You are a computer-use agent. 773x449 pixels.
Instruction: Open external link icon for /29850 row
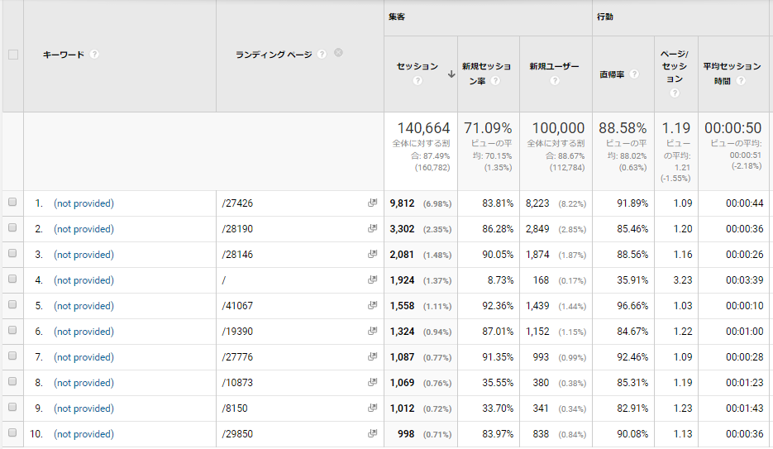[372, 434]
